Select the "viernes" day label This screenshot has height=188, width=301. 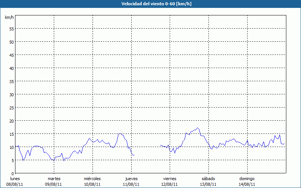click(x=169, y=179)
